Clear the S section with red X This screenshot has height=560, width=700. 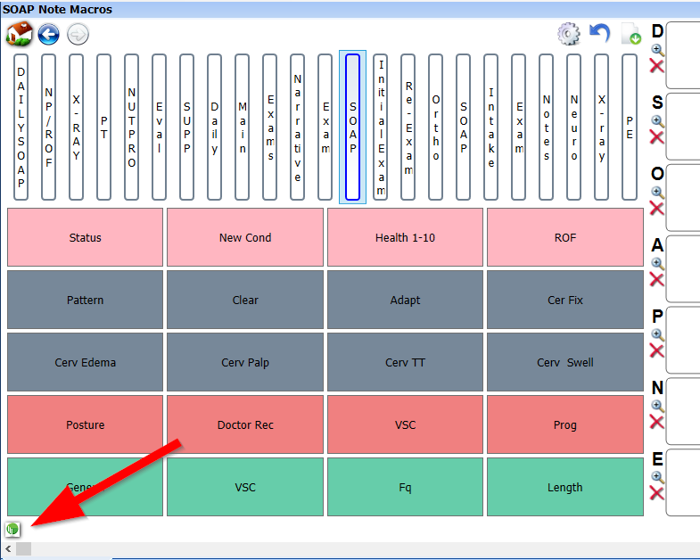pyautogui.click(x=657, y=137)
